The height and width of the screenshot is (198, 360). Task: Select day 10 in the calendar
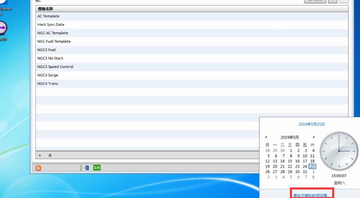[x=305, y=156]
